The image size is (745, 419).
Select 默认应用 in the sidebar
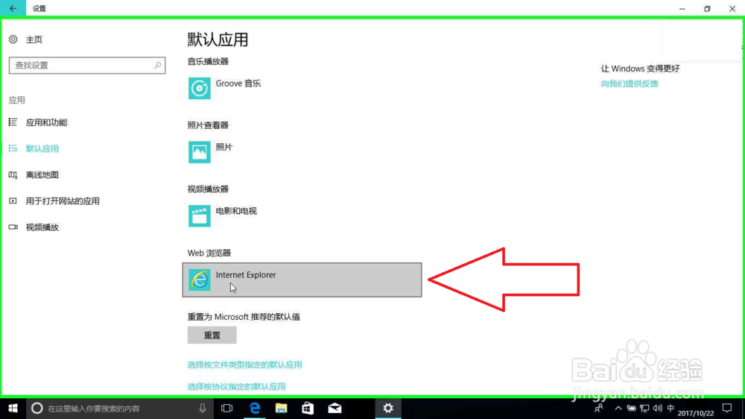click(x=42, y=148)
